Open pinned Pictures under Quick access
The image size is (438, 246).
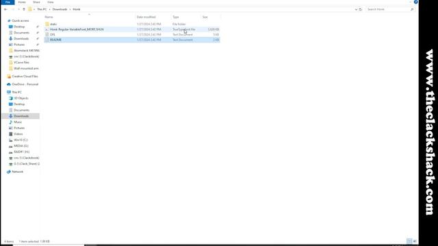pyautogui.click(x=19, y=44)
